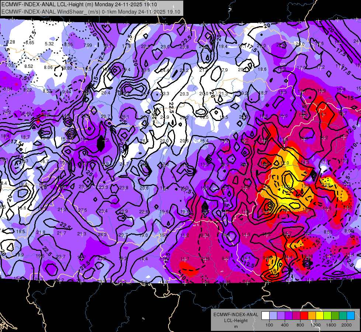The height and width of the screenshot is (332, 361).
Task: Click the lime green legend swatch
Action: click(x=327, y=316)
